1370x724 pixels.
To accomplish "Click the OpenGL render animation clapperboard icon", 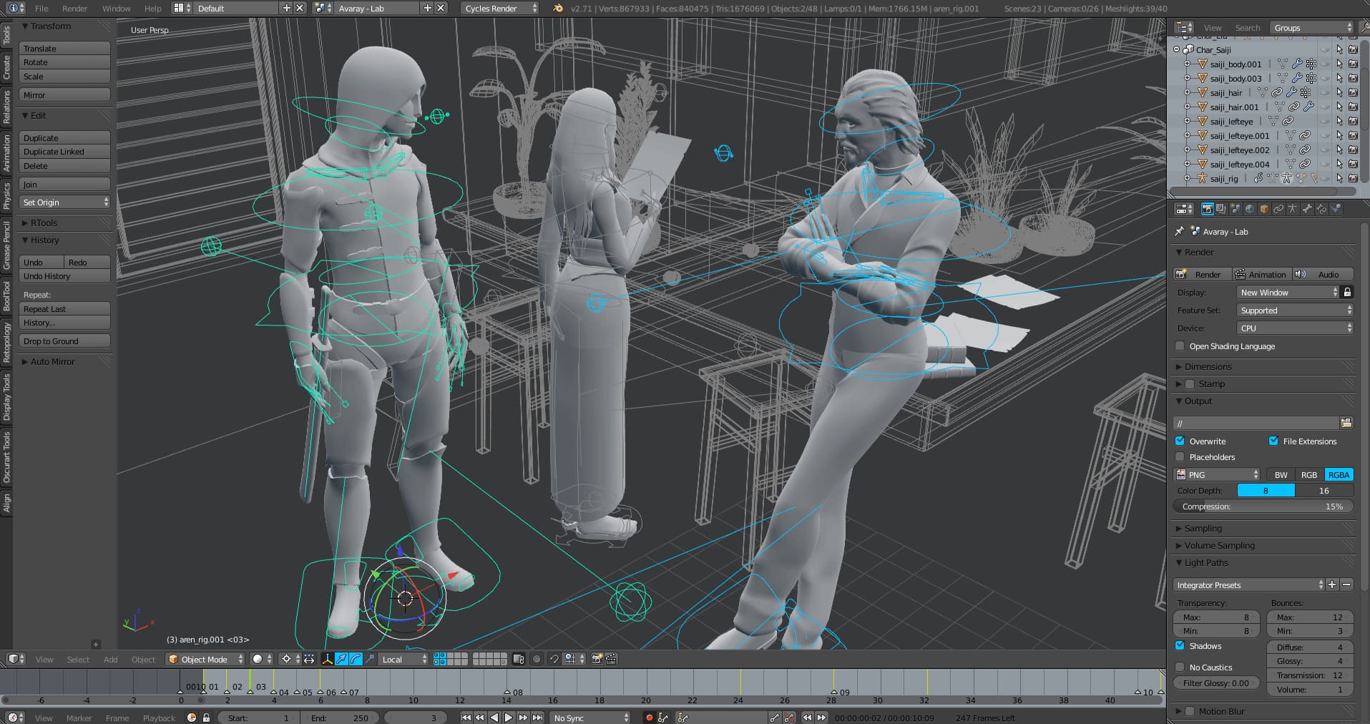I will [x=611, y=660].
